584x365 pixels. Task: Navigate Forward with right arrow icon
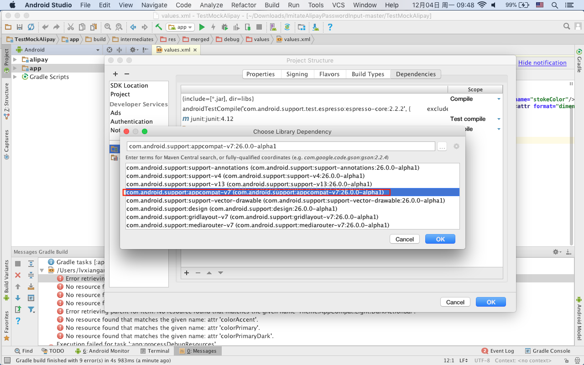click(145, 27)
